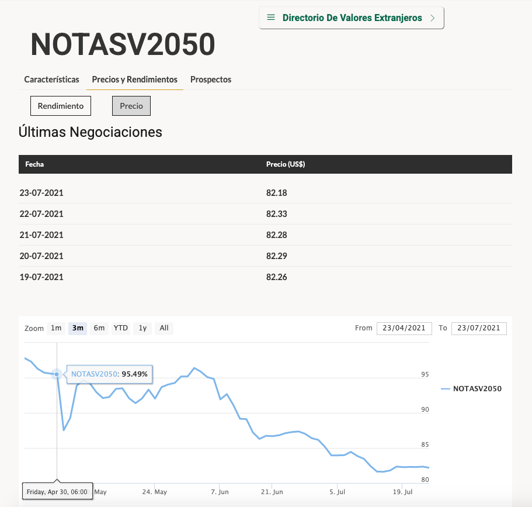Click the blue legend line swatch for NOTASV2050
Viewport: 532px width, 507px height.
(x=445, y=388)
